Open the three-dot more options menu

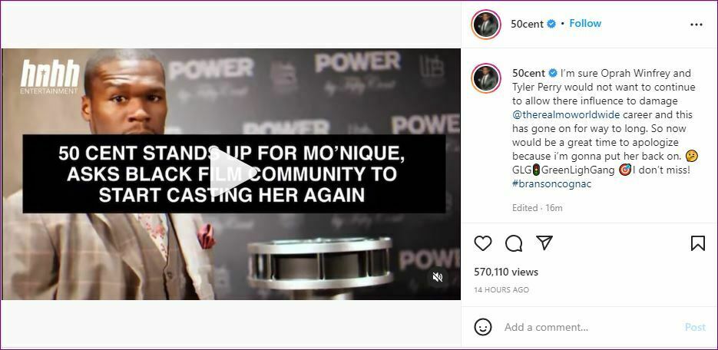click(x=696, y=25)
